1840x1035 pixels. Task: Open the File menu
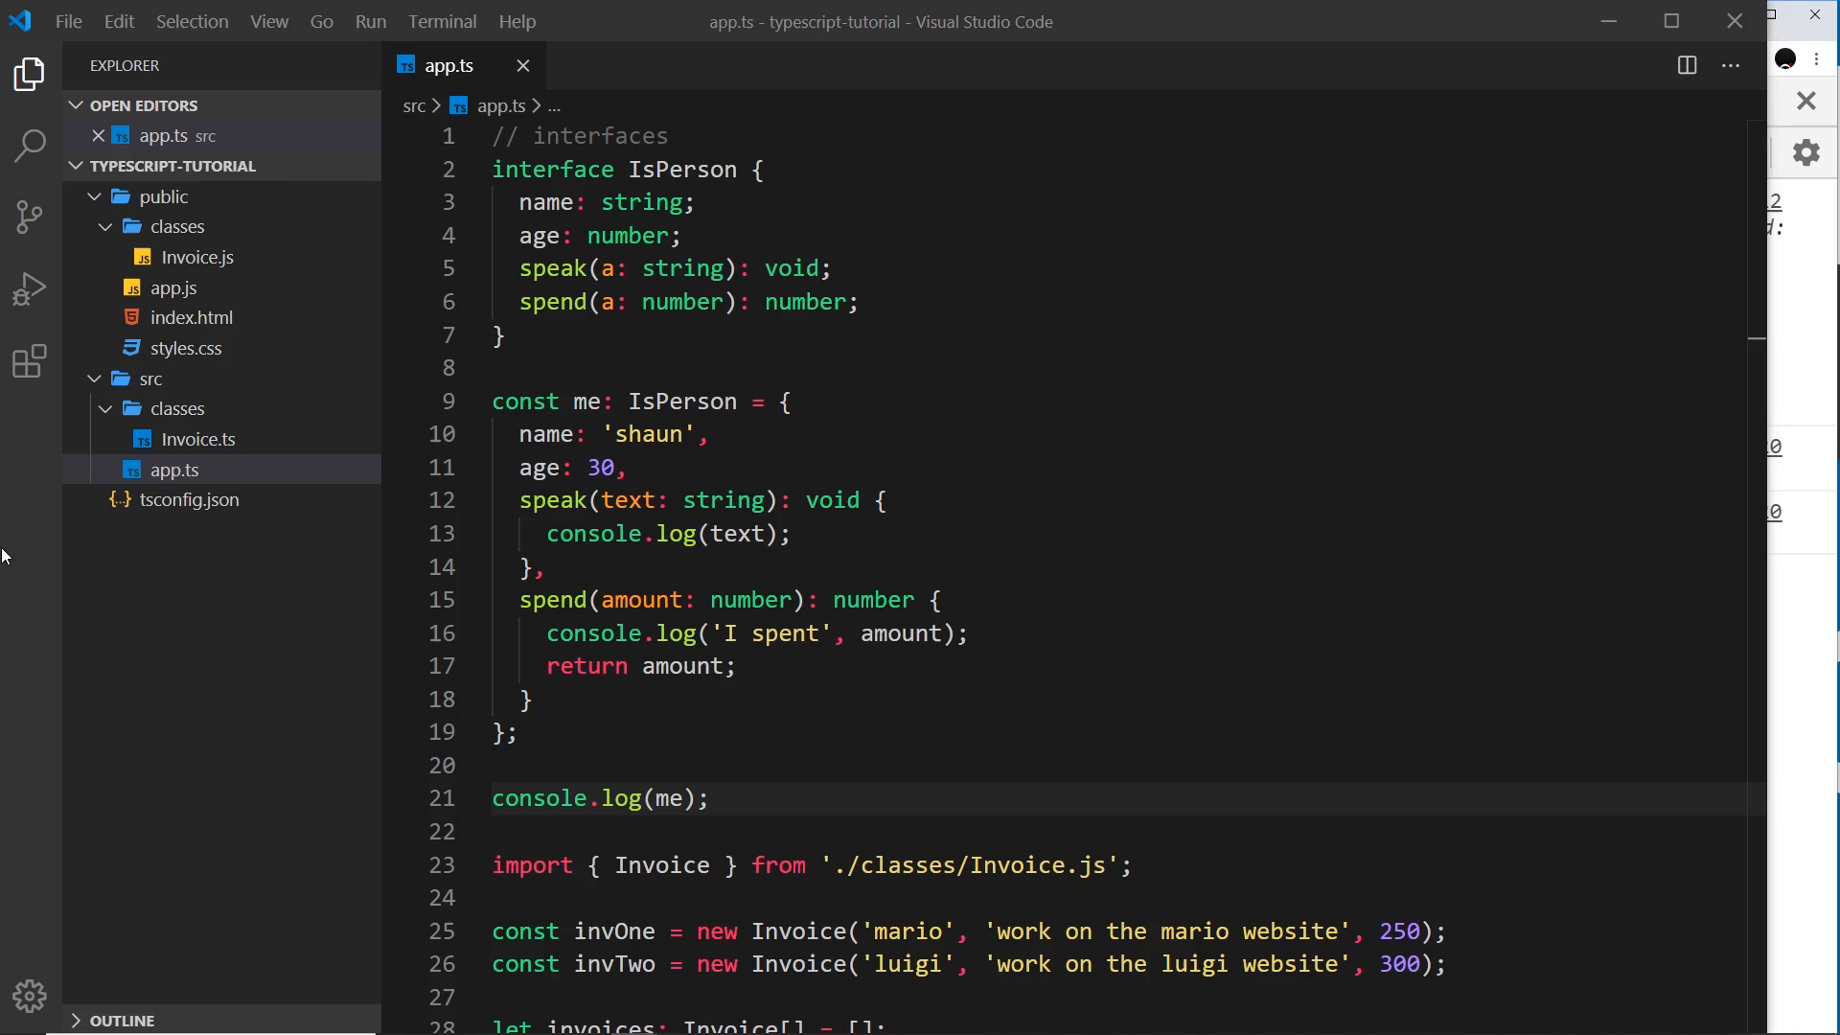(68, 21)
